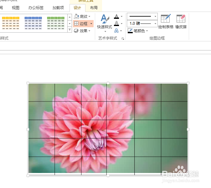
Task: Click the 边框 borders grid icon
Action: [x=76, y=23]
